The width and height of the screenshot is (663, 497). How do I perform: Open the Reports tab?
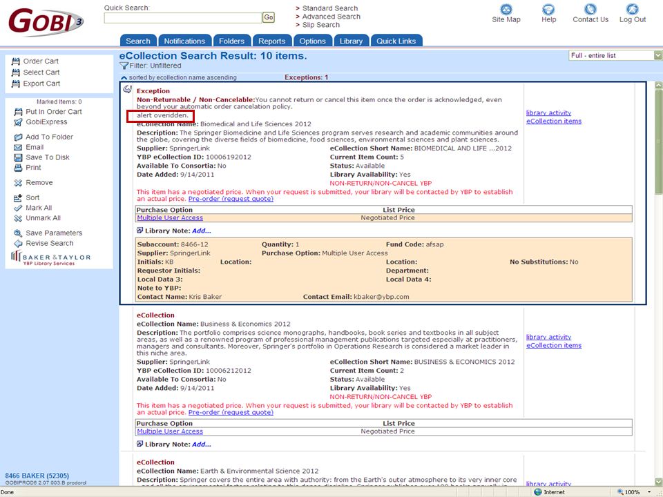(272, 41)
